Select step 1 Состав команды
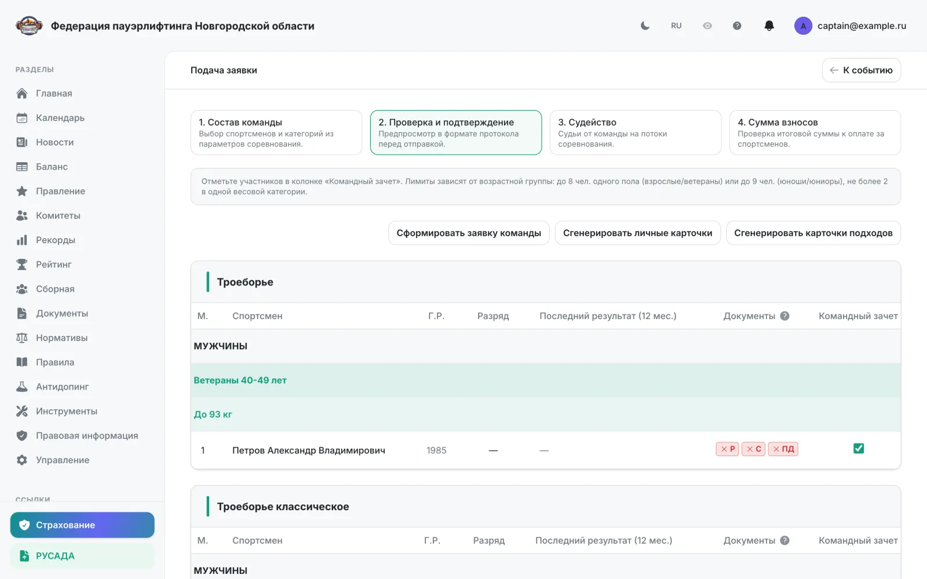Screen dimensions: 927x579 coord(276,133)
